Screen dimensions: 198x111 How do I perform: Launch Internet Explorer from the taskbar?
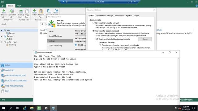click(25, 108)
